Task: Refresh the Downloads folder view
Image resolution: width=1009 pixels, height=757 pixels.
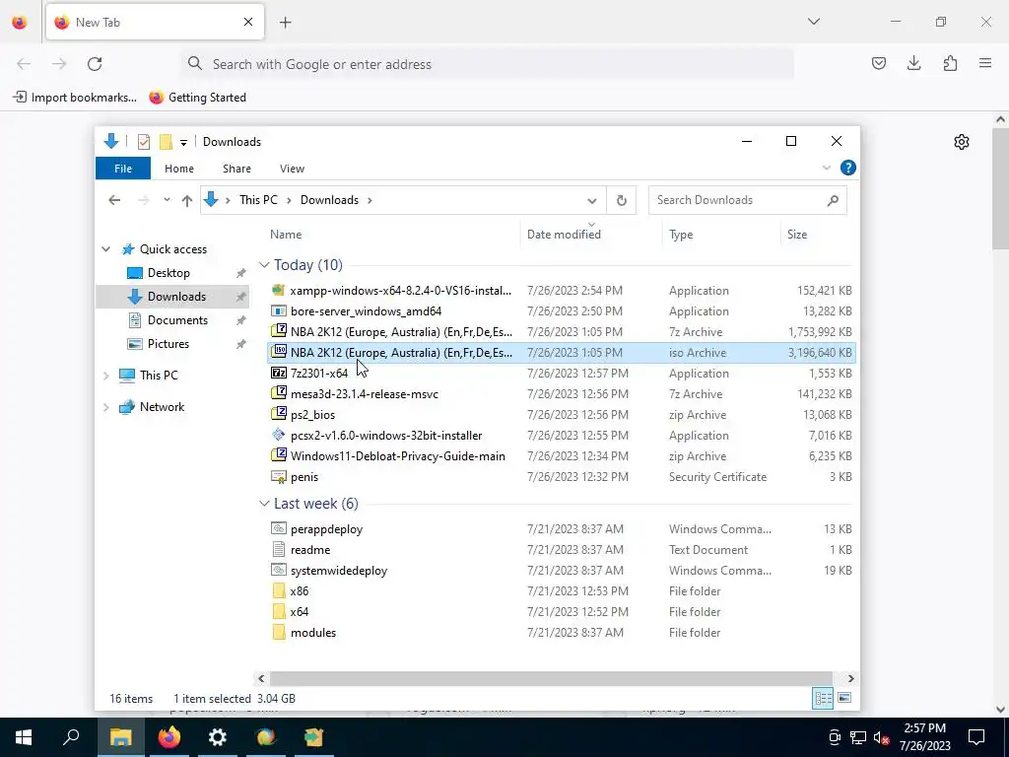Action: 621,200
